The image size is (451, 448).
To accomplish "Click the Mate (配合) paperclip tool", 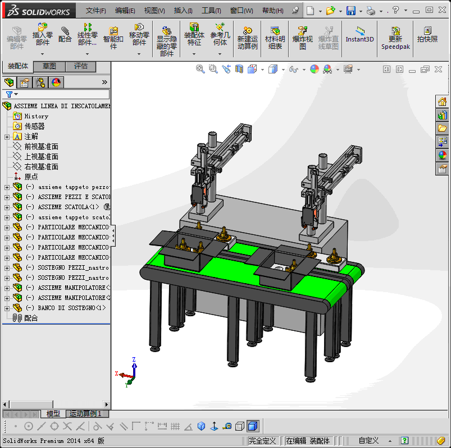I will (x=65, y=34).
